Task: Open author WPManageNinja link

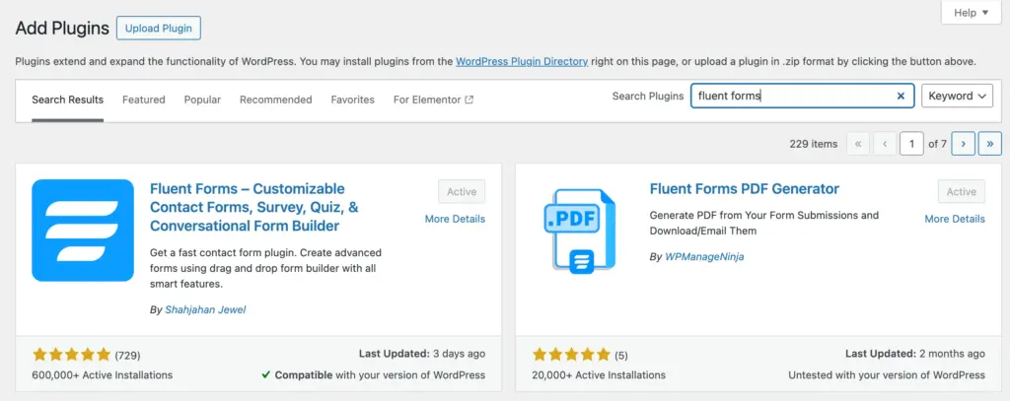Action: tap(704, 256)
